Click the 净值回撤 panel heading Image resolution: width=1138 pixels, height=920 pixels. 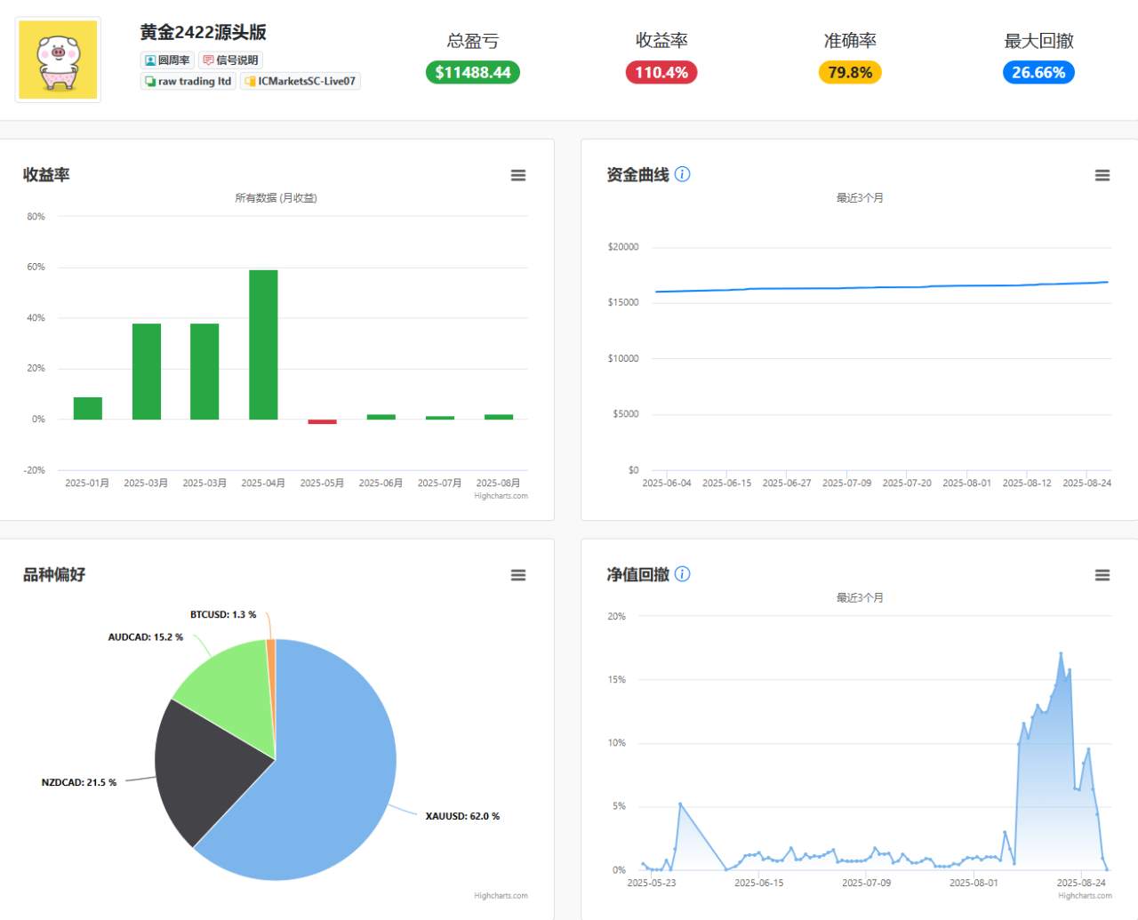(637, 575)
